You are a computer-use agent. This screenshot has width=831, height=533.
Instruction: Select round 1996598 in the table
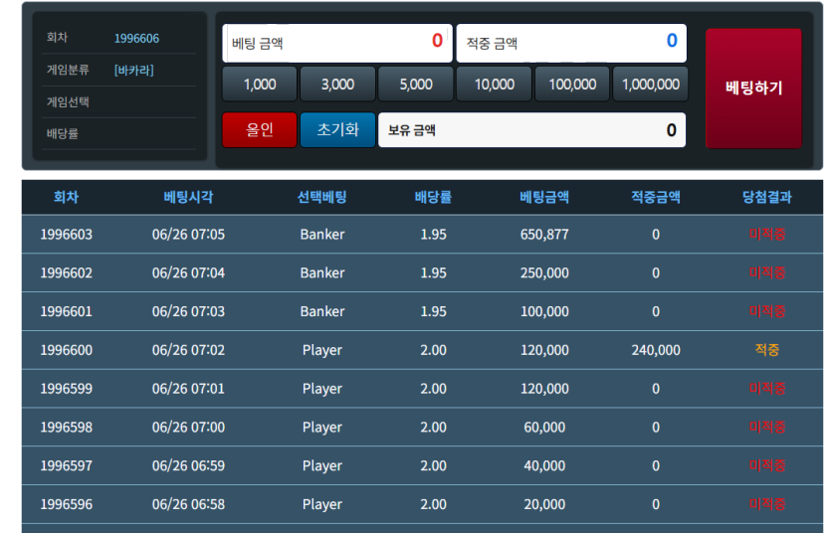[67, 428]
